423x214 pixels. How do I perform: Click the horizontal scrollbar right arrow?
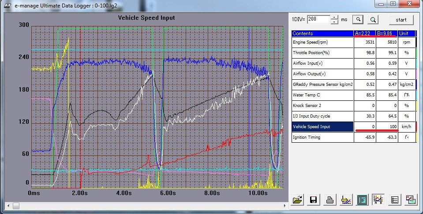(x=284, y=206)
